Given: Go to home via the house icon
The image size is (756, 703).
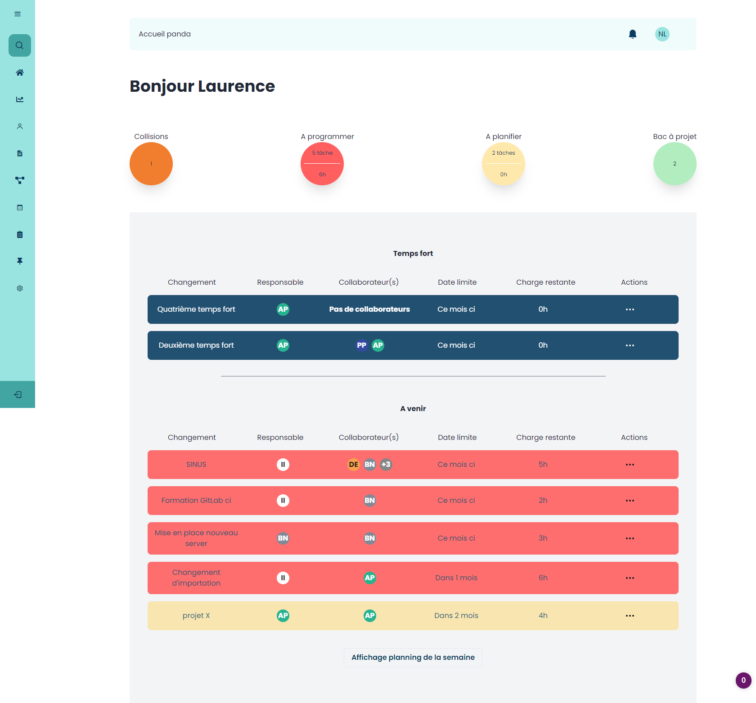Looking at the screenshot, I should (x=19, y=72).
